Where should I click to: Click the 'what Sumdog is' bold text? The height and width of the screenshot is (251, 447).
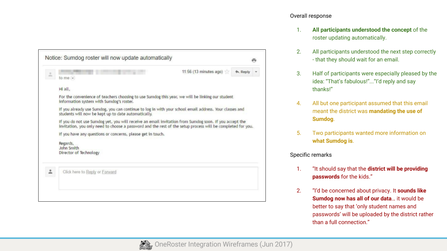click(x=332, y=141)
